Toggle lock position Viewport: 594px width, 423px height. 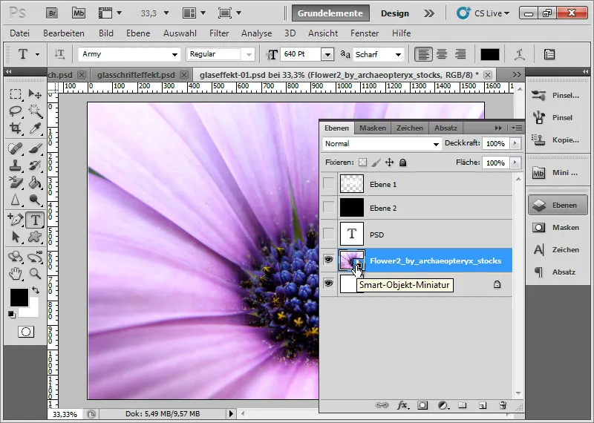point(389,163)
